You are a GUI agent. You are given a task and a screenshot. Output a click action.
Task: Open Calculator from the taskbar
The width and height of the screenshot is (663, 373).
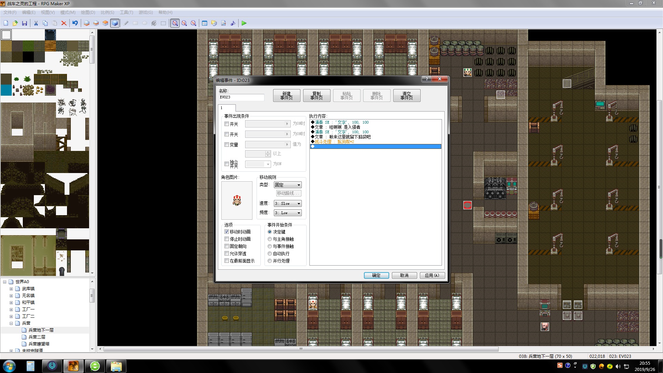tap(30, 366)
